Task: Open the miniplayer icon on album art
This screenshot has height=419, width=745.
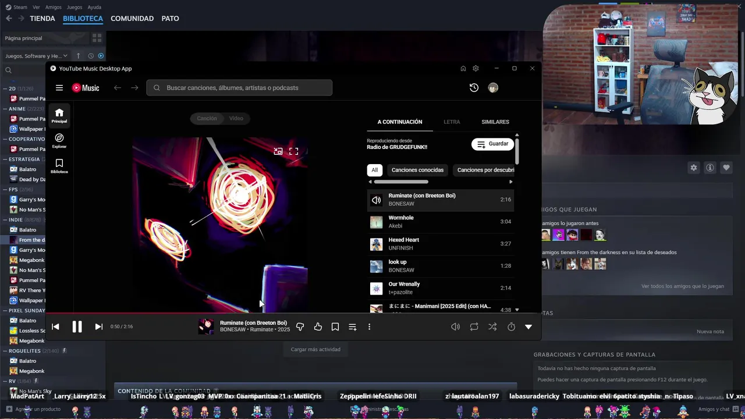Action: coord(278,151)
